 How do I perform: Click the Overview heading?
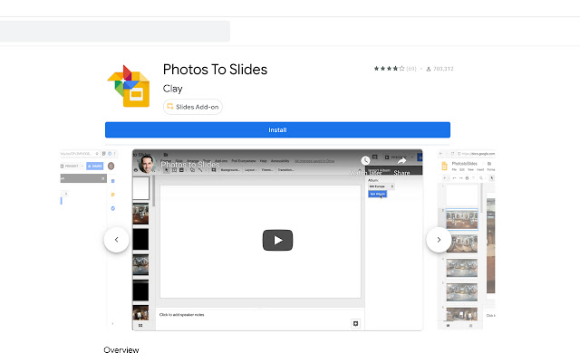[x=121, y=350]
